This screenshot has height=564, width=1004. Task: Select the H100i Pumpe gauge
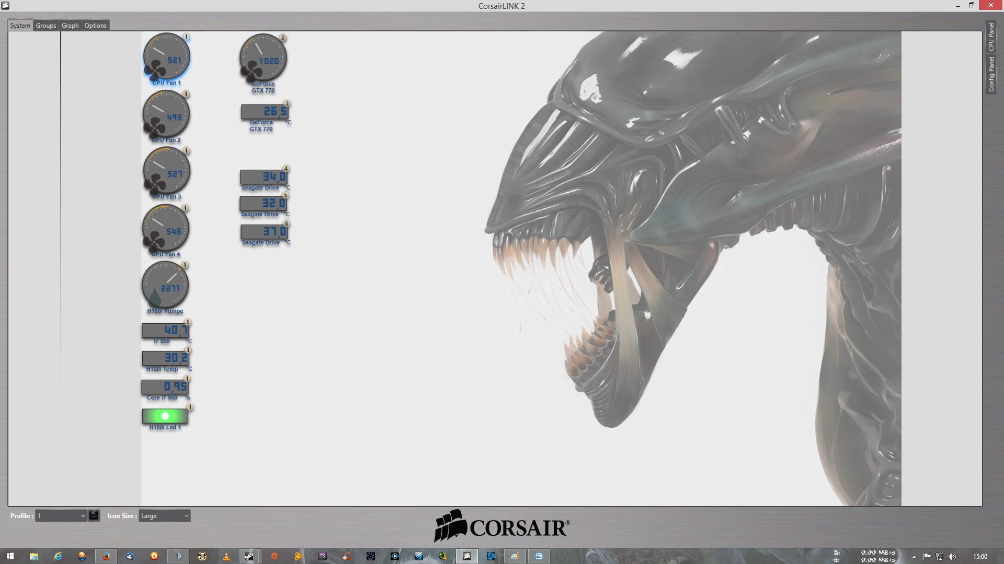tap(165, 285)
